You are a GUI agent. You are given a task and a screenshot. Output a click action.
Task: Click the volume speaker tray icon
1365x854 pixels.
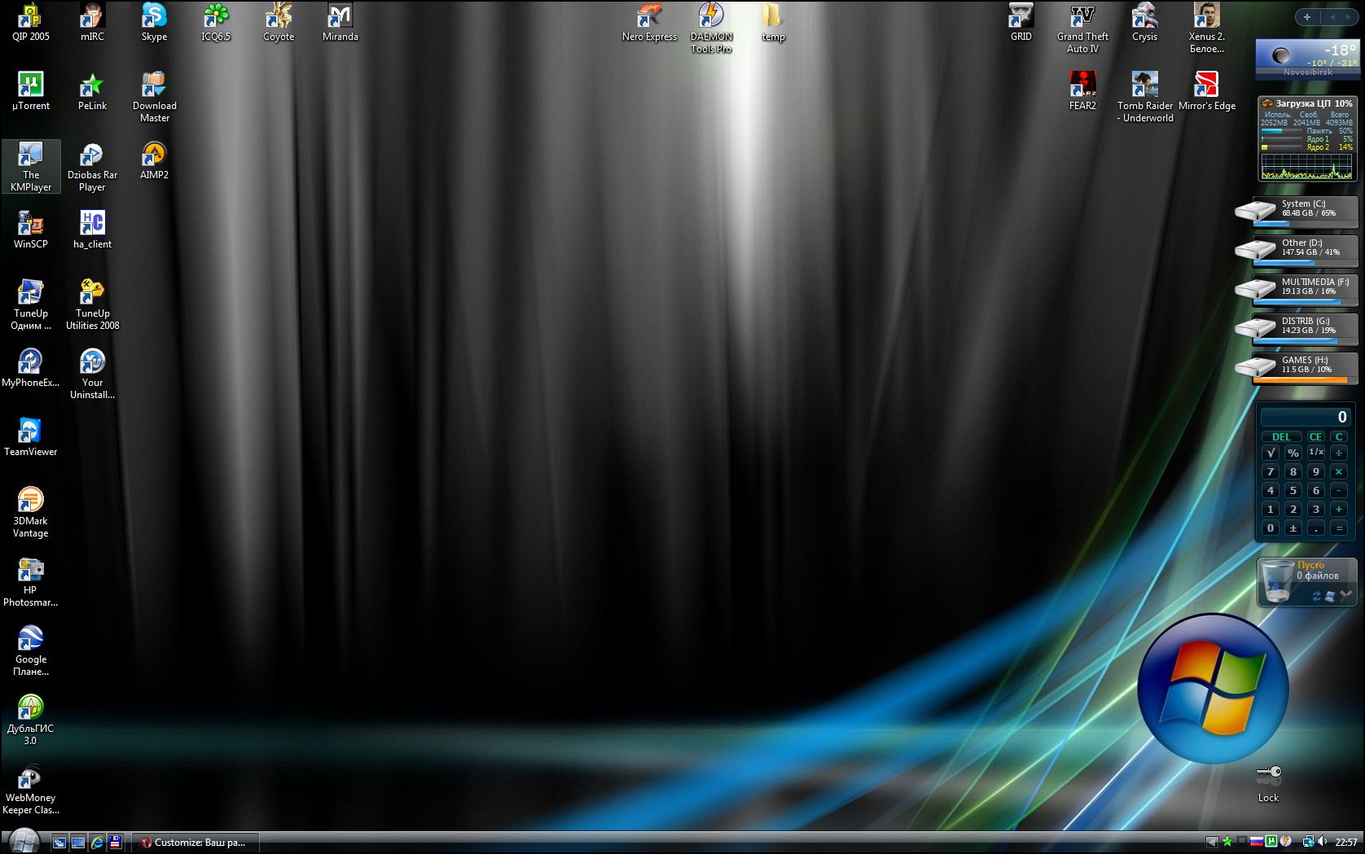click(x=1322, y=842)
